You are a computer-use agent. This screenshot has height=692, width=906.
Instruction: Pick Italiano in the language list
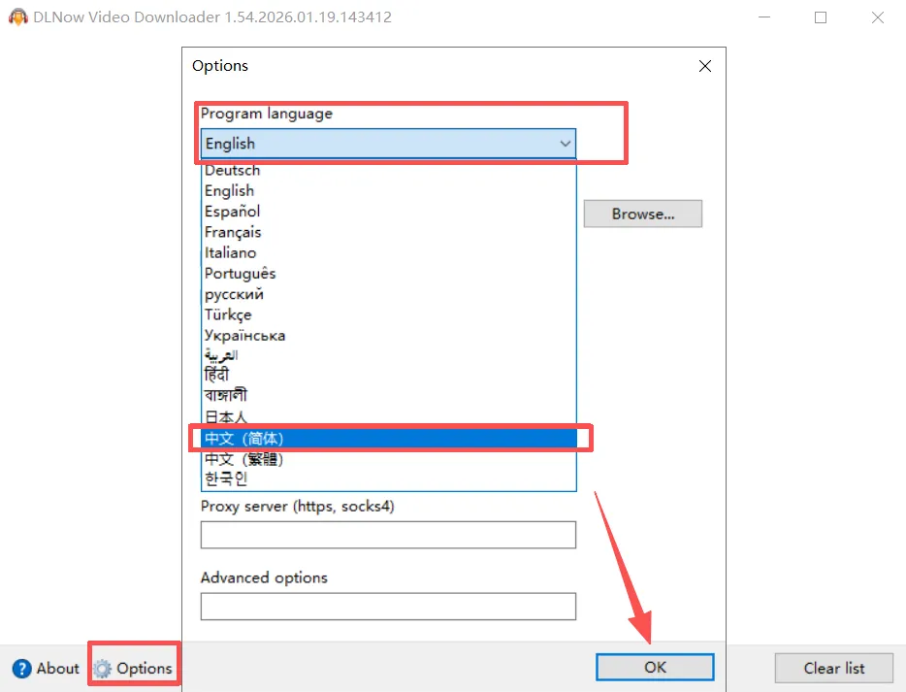tap(389, 252)
